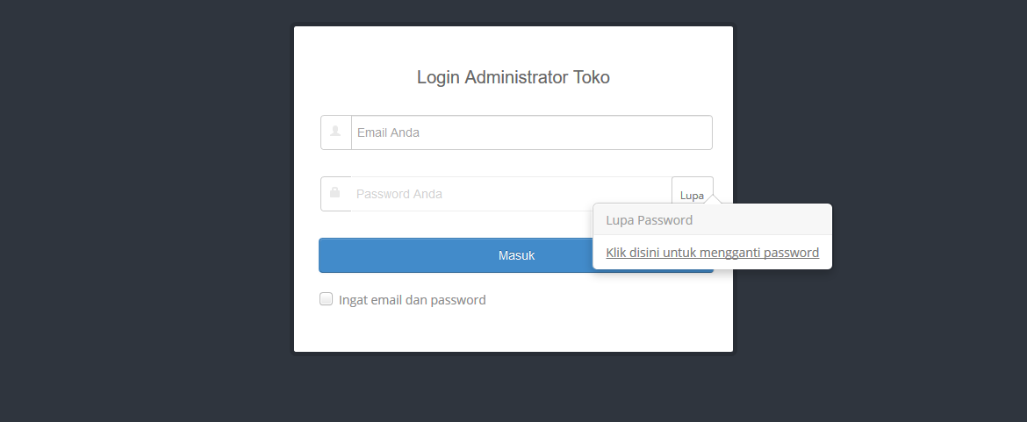Submit login with the Masuk button

click(x=516, y=255)
